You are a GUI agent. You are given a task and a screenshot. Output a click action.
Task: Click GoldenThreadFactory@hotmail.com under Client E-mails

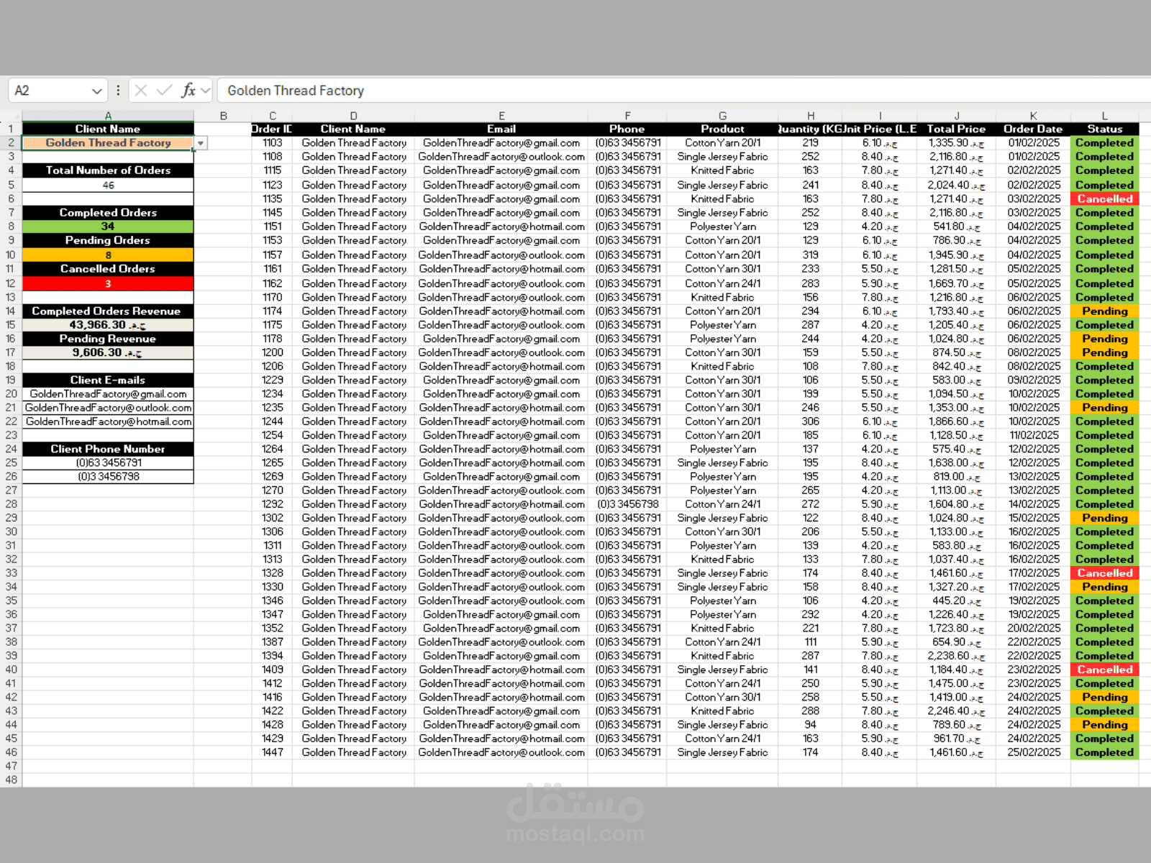pos(108,421)
